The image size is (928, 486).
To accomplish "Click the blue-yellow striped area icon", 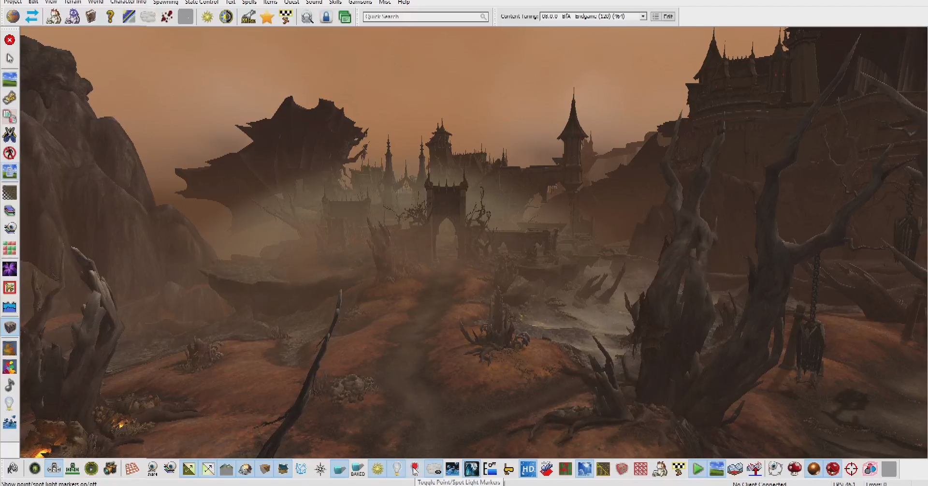I will pyautogui.click(x=129, y=16).
